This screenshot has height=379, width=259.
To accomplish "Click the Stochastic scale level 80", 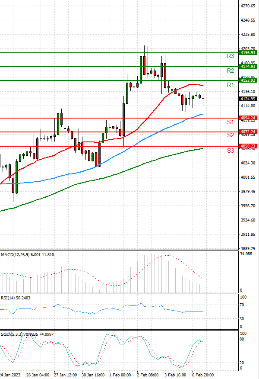I will click(x=242, y=339).
